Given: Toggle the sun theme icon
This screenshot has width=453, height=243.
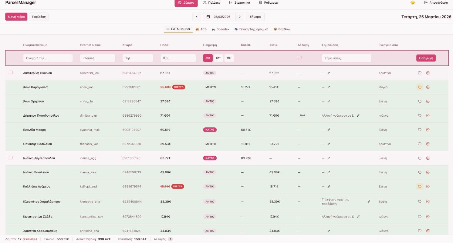Looking at the screenshot, I should pos(413,3).
